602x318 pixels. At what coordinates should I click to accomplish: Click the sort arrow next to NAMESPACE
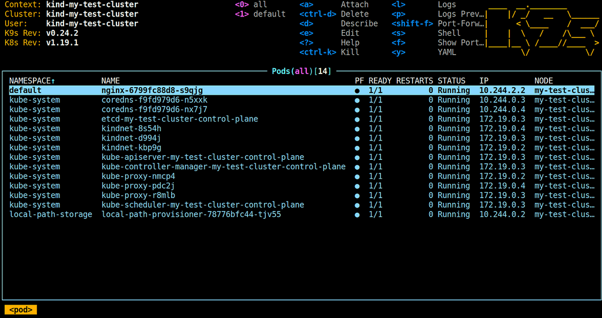53,81
